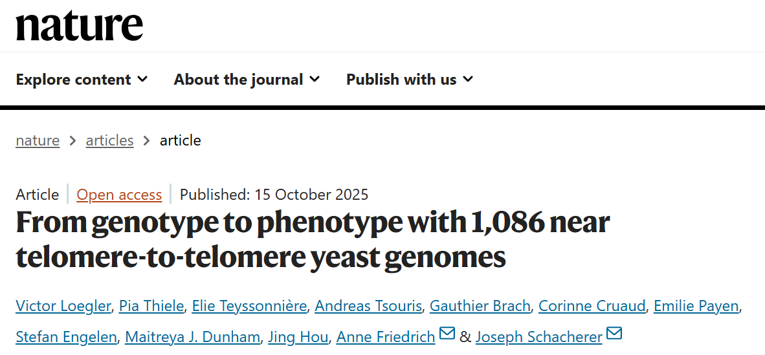Viewport: 765px width, 355px height.
Task: Go to nature breadcrumb link
Action: (38, 140)
